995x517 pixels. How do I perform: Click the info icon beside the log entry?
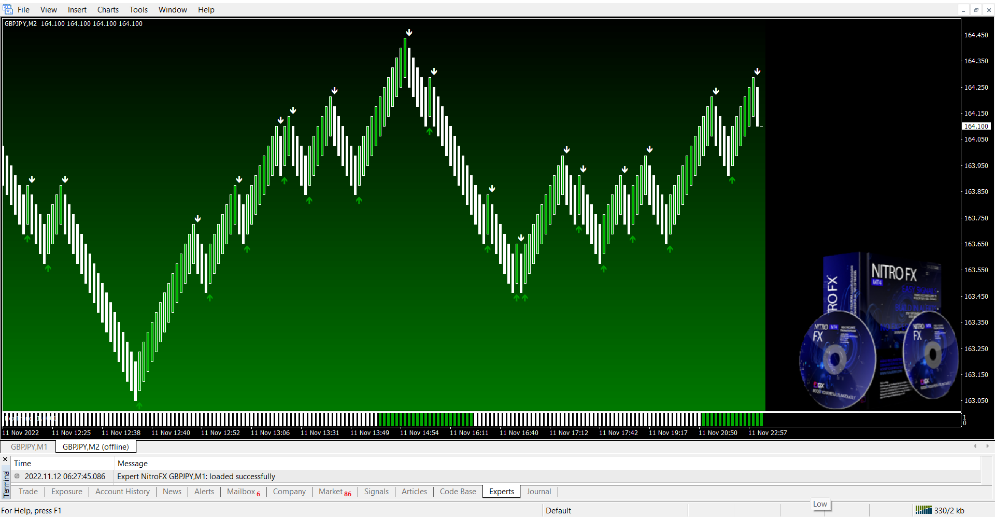(17, 476)
